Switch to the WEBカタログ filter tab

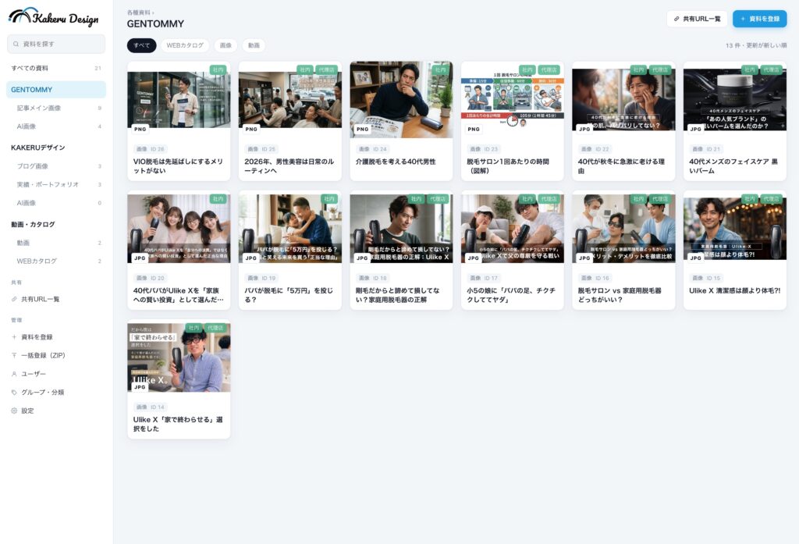(x=185, y=45)
